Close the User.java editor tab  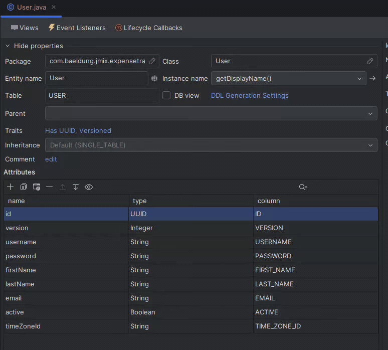point(54,7)
